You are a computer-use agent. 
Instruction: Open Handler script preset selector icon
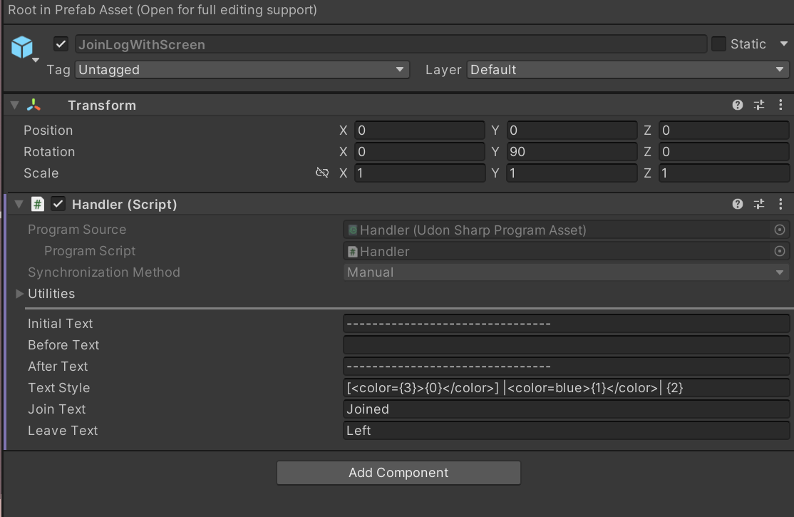click(759, 204)
